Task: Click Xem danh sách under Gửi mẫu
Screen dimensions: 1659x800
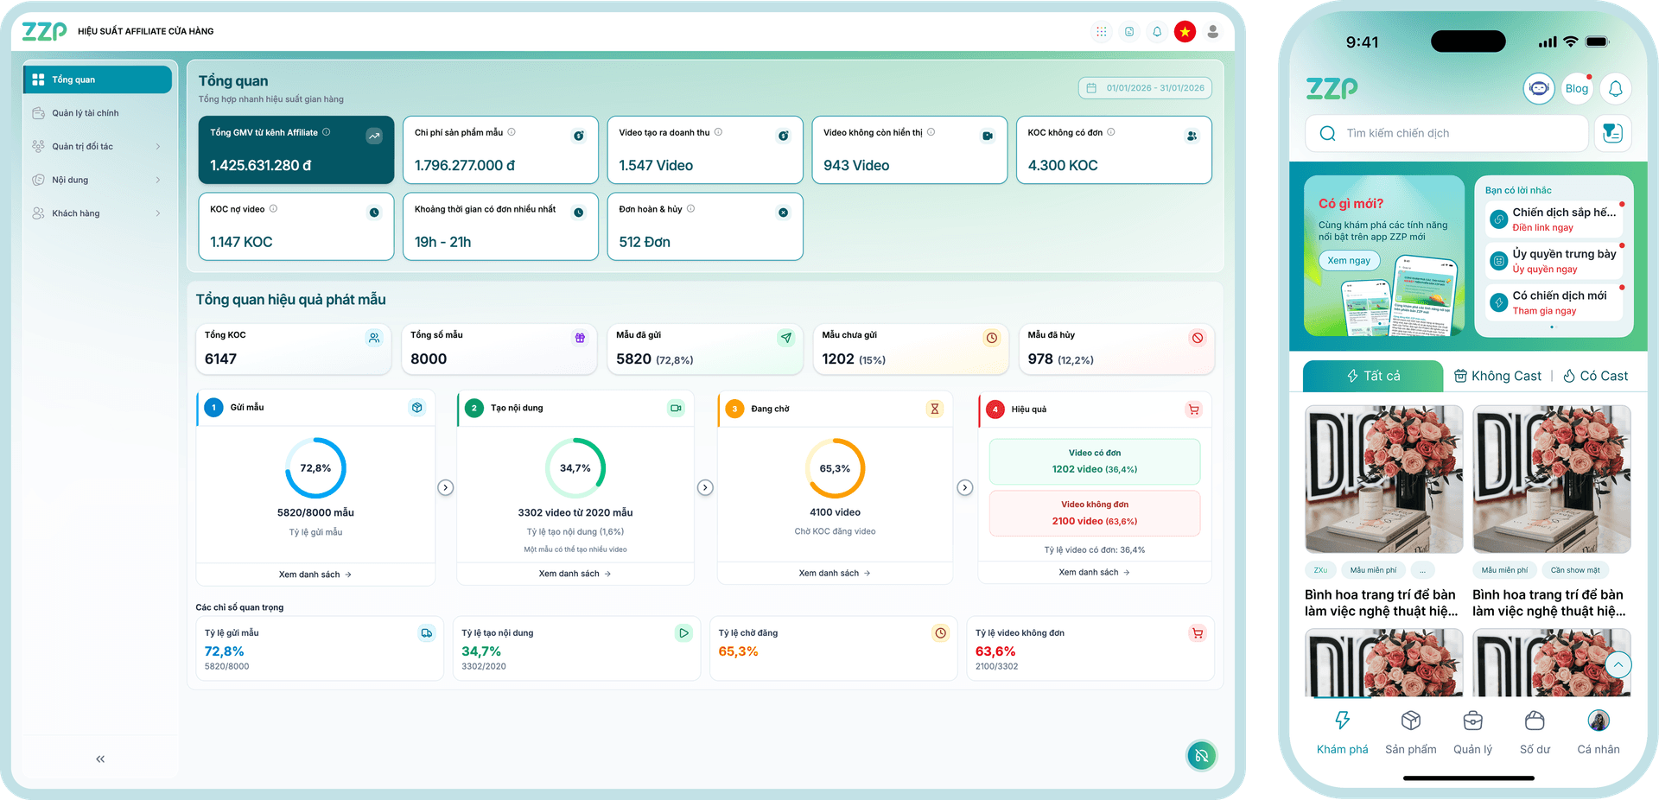Action: pos(315,575)
